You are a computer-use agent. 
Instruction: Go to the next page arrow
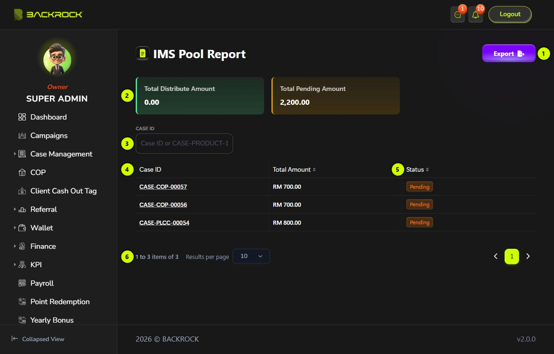click(528, 256)
